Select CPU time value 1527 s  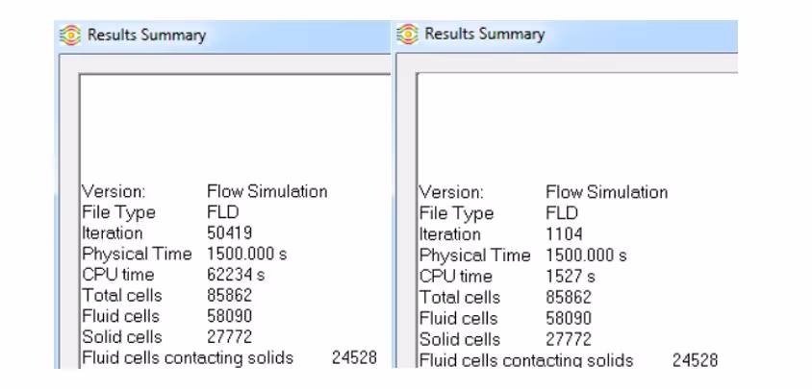click(x=571, y=277)
